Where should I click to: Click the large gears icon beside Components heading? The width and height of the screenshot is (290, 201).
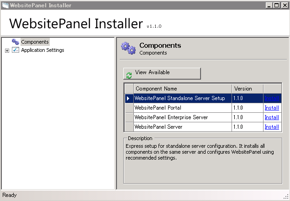(128, 48)
